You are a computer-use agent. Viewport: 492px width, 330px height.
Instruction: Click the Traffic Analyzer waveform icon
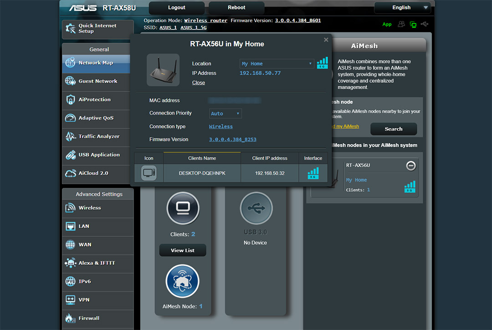point(70,137)
